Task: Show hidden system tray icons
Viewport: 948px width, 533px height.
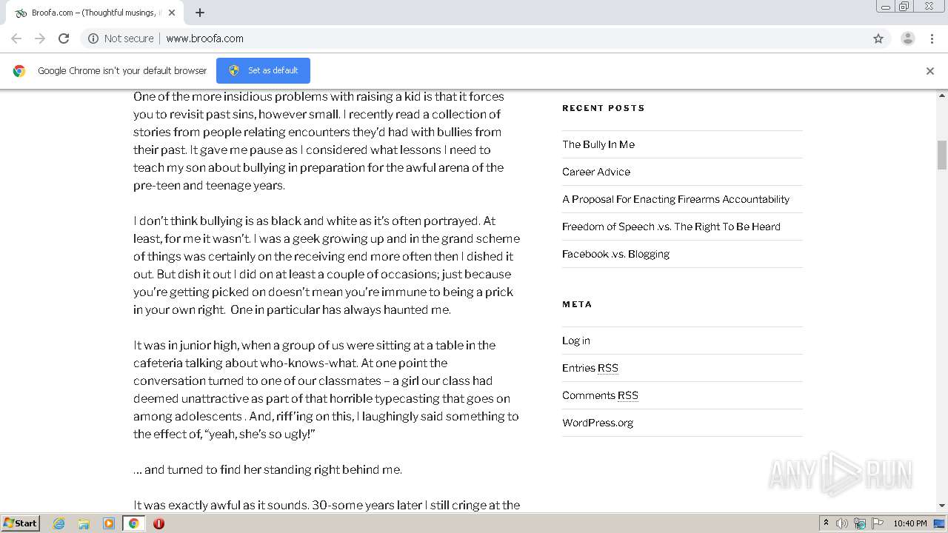Action: click(x=826, y=523)
